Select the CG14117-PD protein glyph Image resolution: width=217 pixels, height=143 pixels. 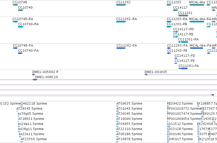tap(176, 58)
